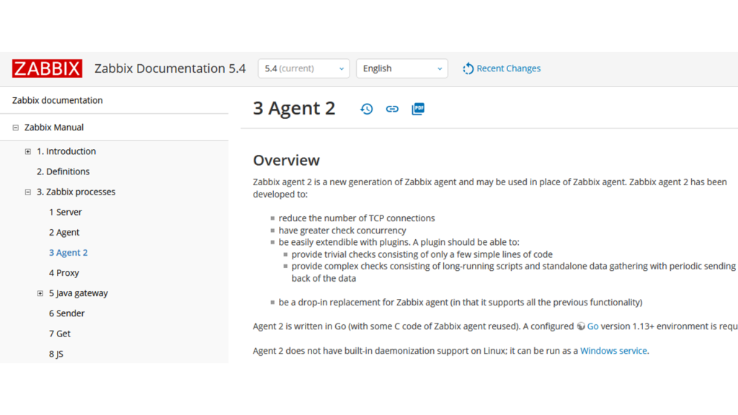Follow the Go external link
This screenshot has width=738, height=415.
592,326
